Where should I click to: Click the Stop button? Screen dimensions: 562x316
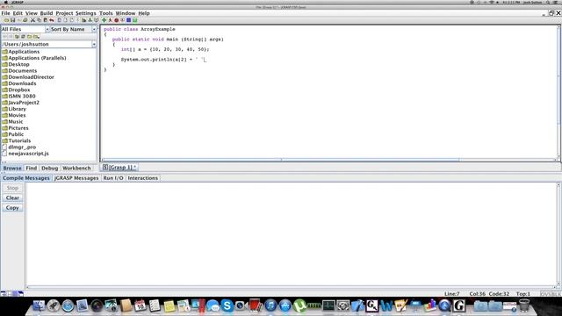(12, 188)
